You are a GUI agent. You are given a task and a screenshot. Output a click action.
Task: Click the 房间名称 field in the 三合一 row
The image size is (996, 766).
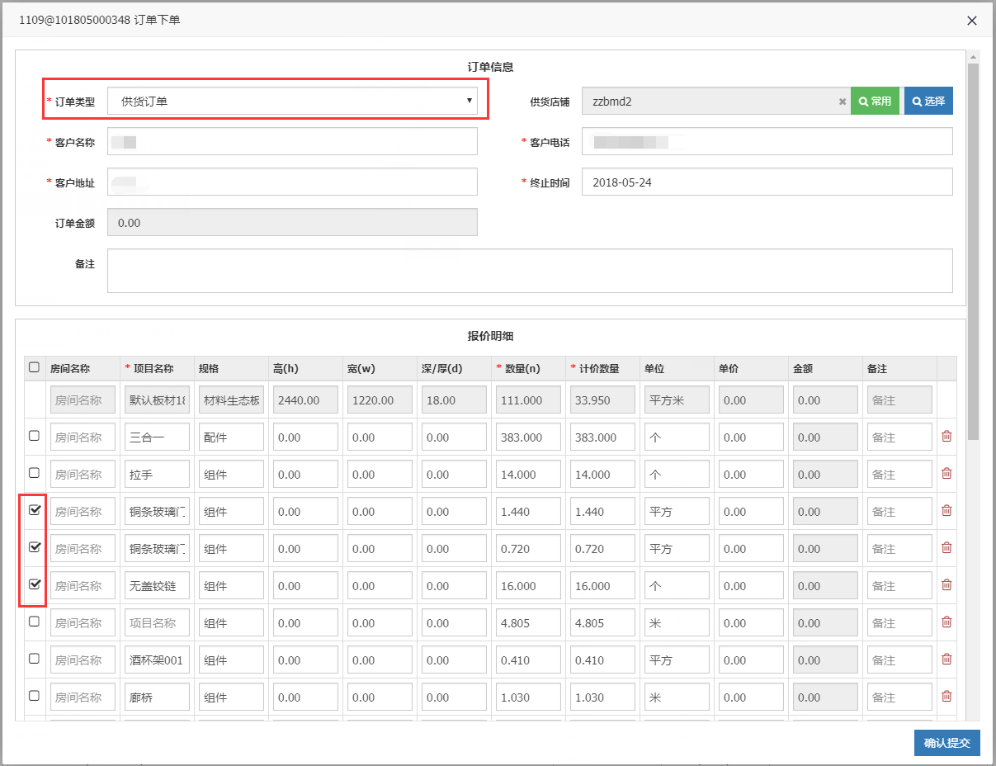(x=83, y=437)
